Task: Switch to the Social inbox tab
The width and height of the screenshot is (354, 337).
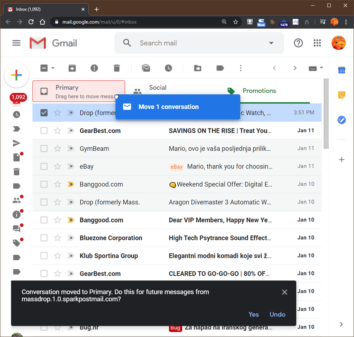Action: (x=157, y=88)
